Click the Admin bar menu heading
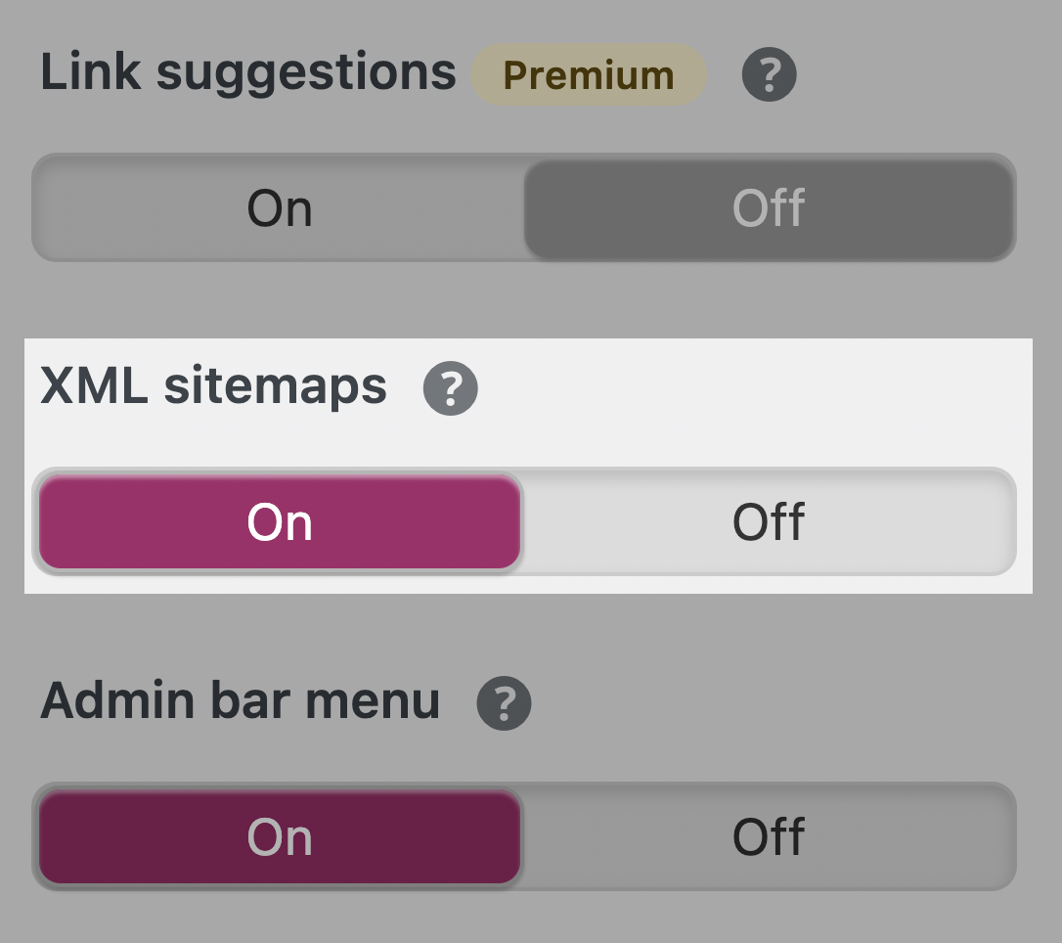 [x=241, y=699]
